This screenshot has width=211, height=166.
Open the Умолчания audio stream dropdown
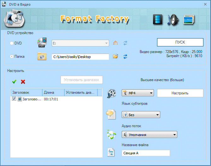[149, 134]
